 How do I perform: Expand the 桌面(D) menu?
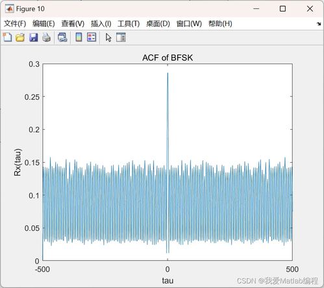(x=158, y=23)
